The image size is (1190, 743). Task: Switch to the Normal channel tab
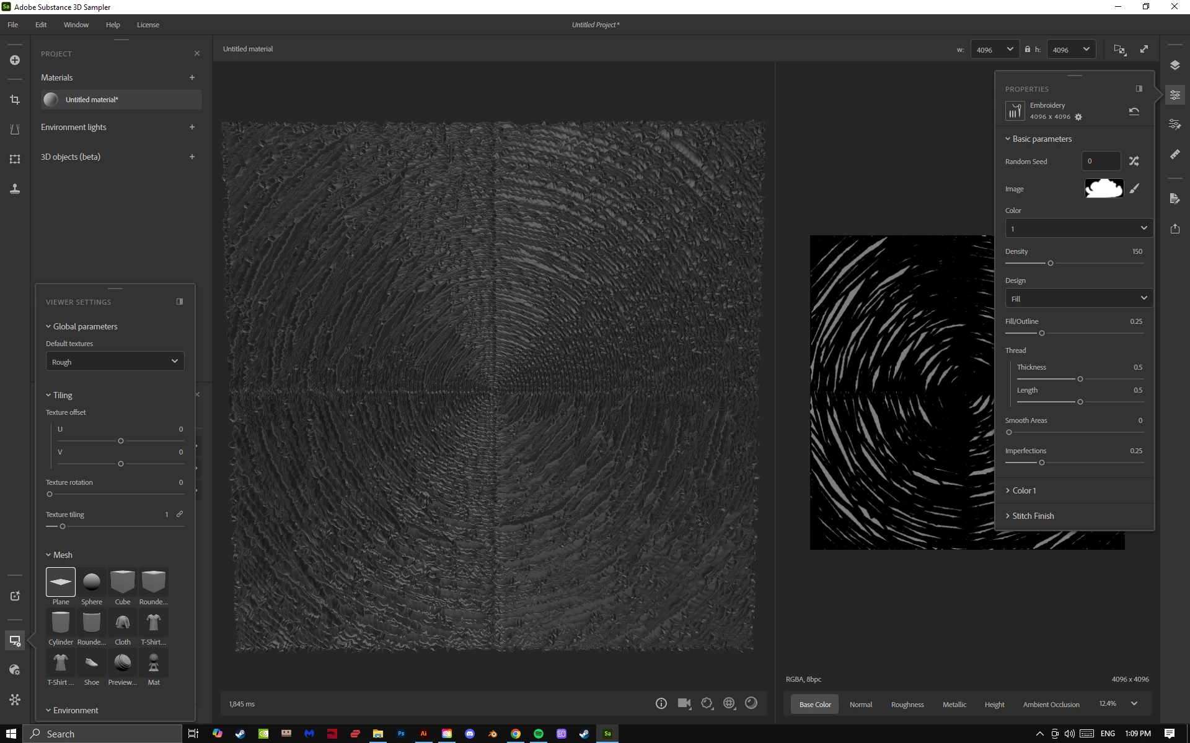click(860, 704)
